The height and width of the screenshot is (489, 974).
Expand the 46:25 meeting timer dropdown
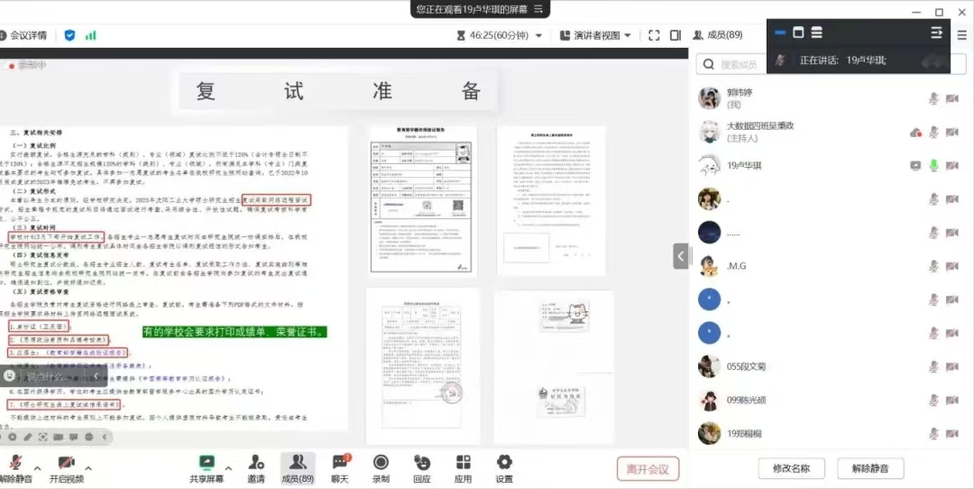click(x=538, y=35)
